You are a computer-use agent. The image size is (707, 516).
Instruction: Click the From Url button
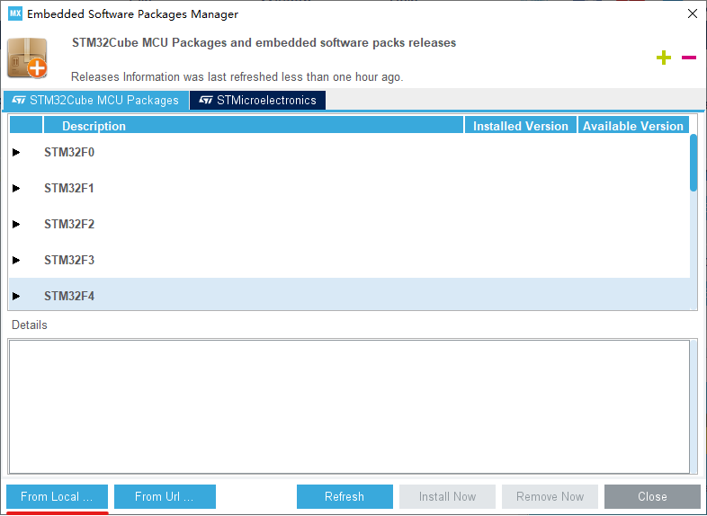[x=165, y=496]
